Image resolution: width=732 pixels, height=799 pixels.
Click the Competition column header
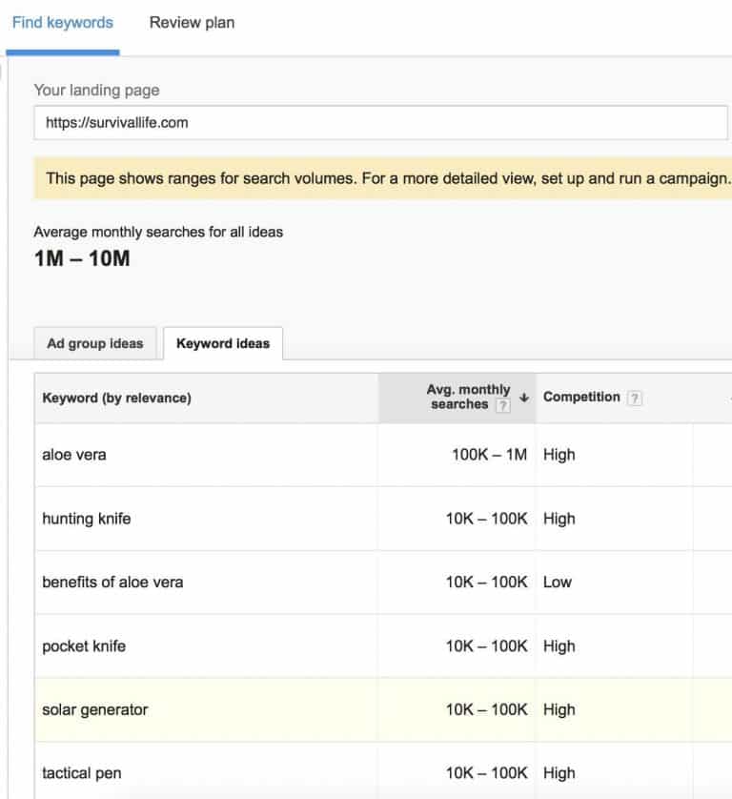point(582,397)
